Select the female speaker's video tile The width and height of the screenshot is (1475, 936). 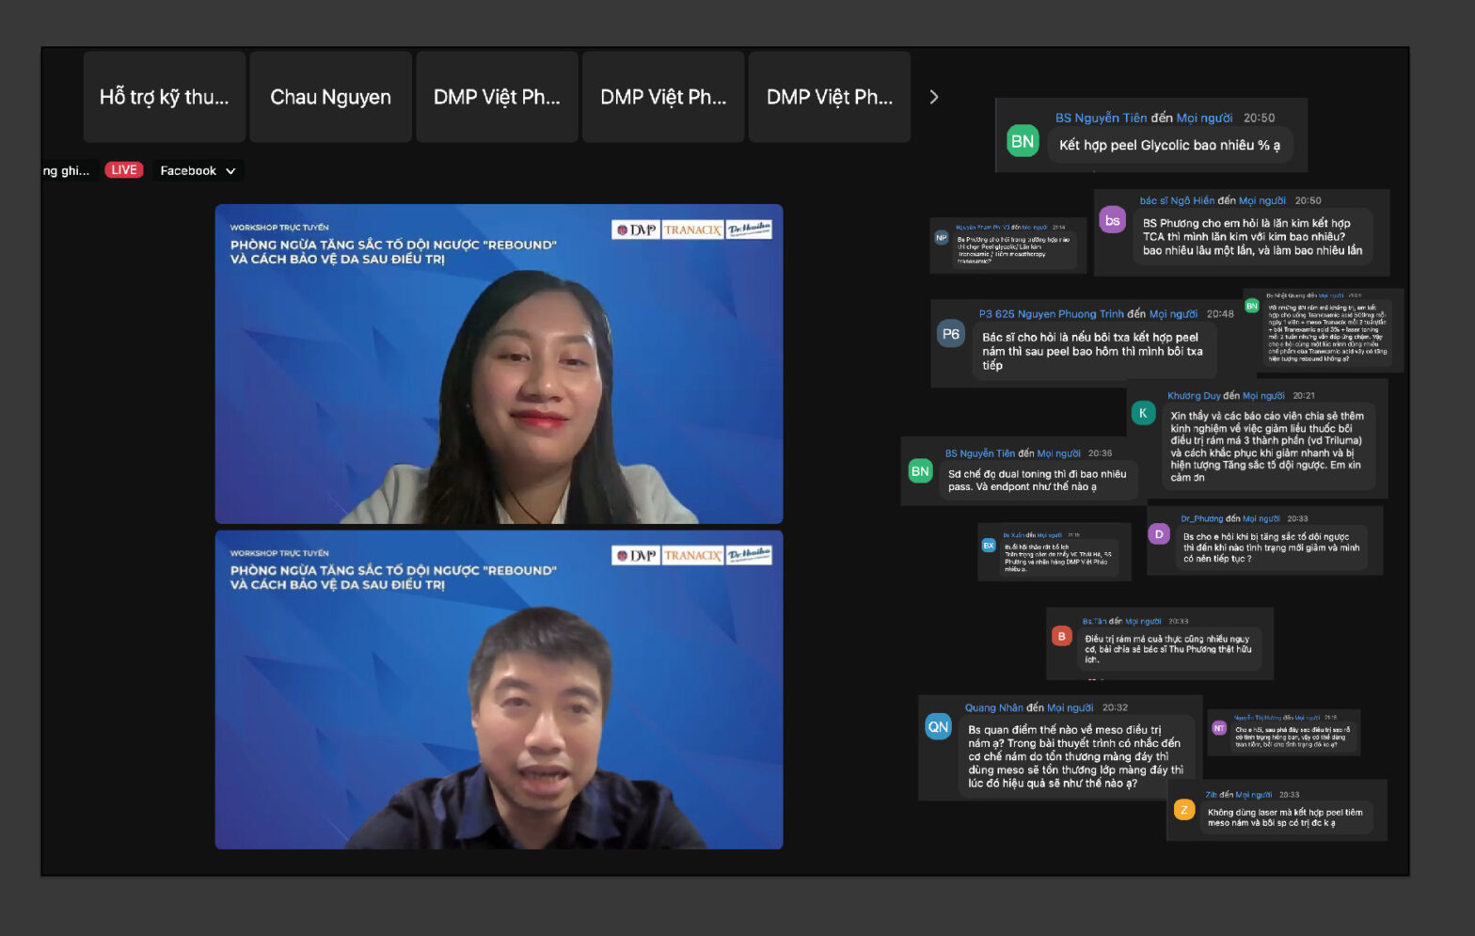pos(499,364)
